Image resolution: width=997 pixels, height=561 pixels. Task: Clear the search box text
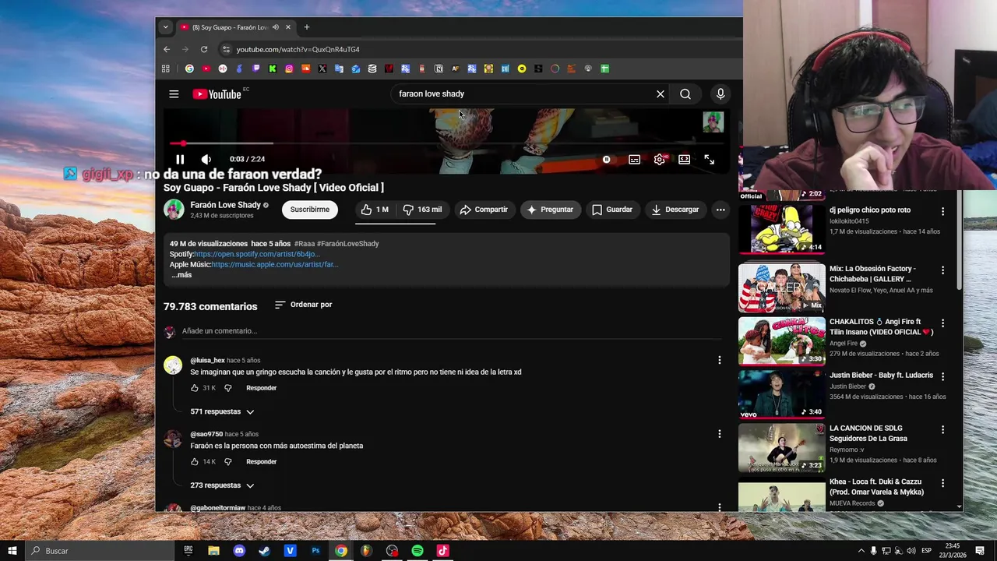(x=661, y=94)
